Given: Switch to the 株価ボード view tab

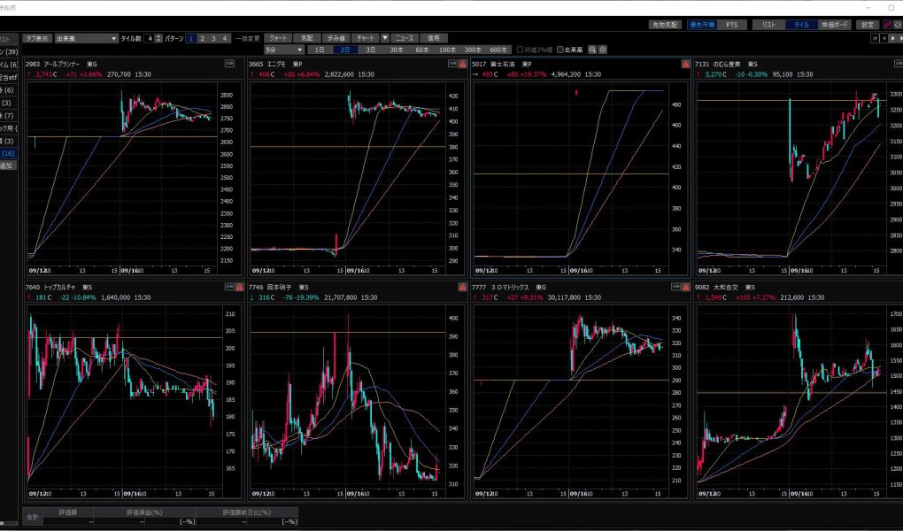Looking at the screenshot, I should point(835,25).
